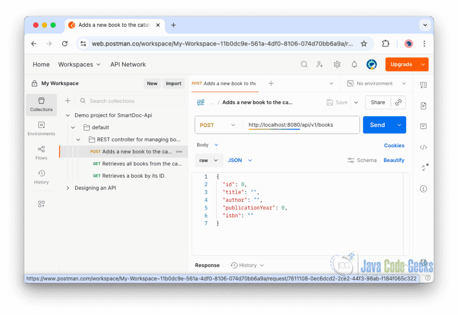Open the Cookies link
This screenshot has height=315, width=458.
[x=394, y=145]
